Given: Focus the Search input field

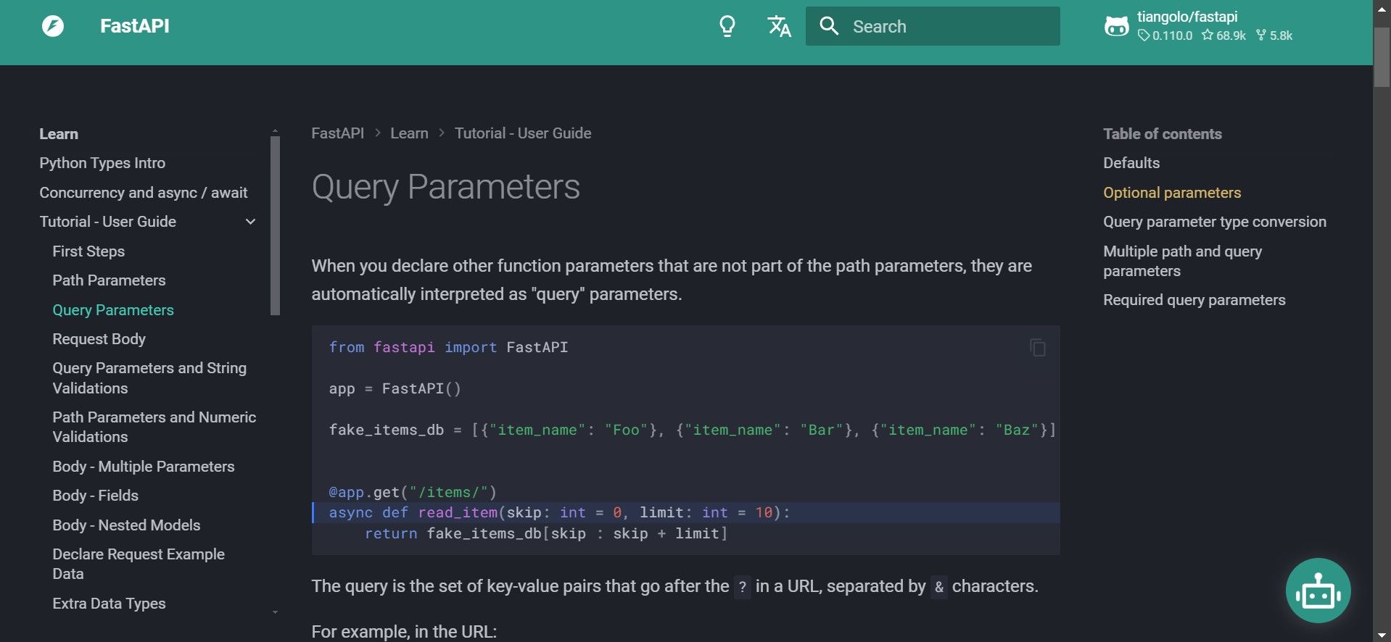Looking at the screenshot, I should click(x=933, y=26).
